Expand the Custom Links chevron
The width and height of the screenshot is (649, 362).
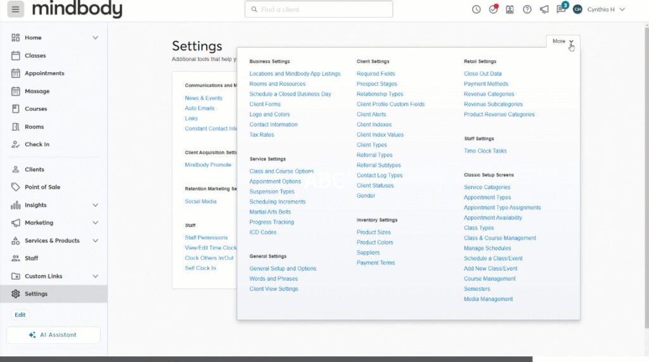pos(95,276)
